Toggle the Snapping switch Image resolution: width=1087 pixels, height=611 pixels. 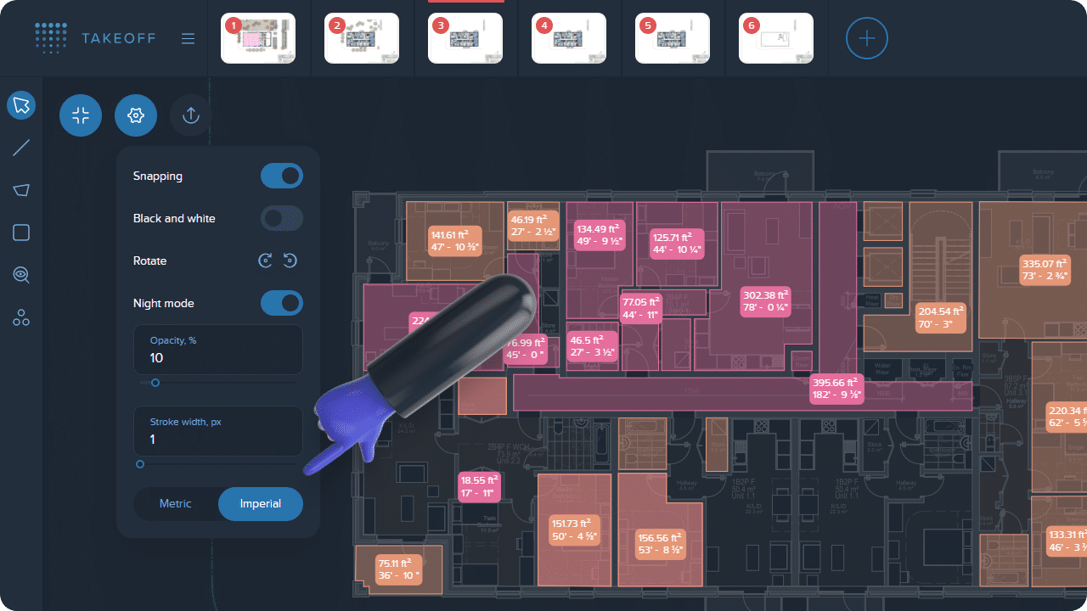pyautogui.click(x=282, y=176)
